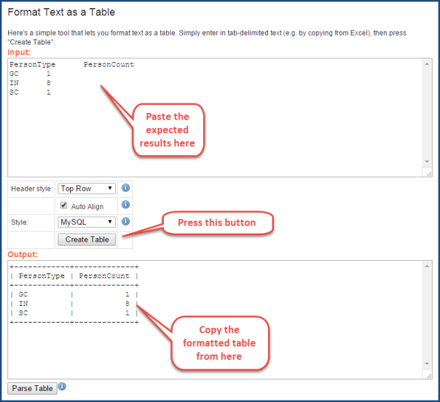The height and width of the screenshot is (402, 440).
Task: Click Output box scrollbar up arrow
Action: coord(427,266)
